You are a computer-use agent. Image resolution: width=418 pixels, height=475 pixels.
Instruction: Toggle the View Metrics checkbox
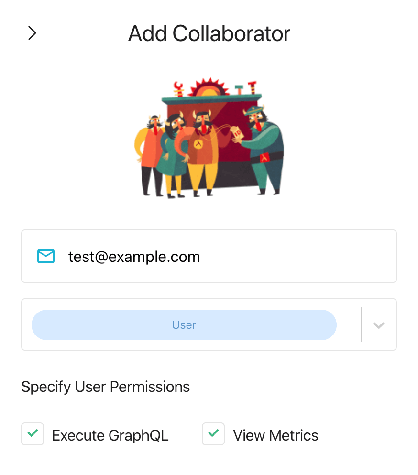(x=213, y=434)
